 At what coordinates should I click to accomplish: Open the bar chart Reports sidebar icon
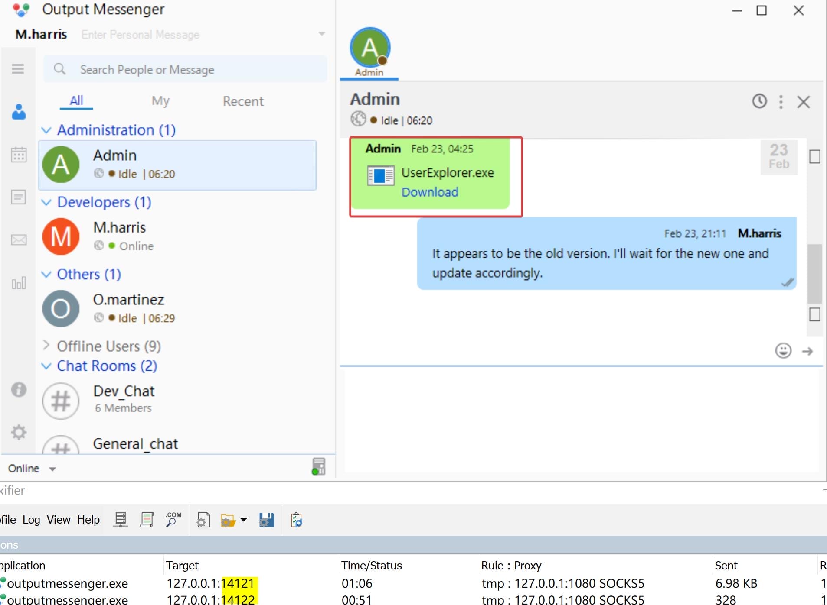pyautogui.click(x=19, y=283)
